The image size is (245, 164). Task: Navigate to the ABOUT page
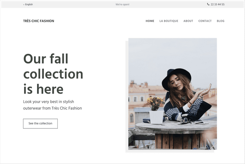pyautogui.click(x=188, y=21)
